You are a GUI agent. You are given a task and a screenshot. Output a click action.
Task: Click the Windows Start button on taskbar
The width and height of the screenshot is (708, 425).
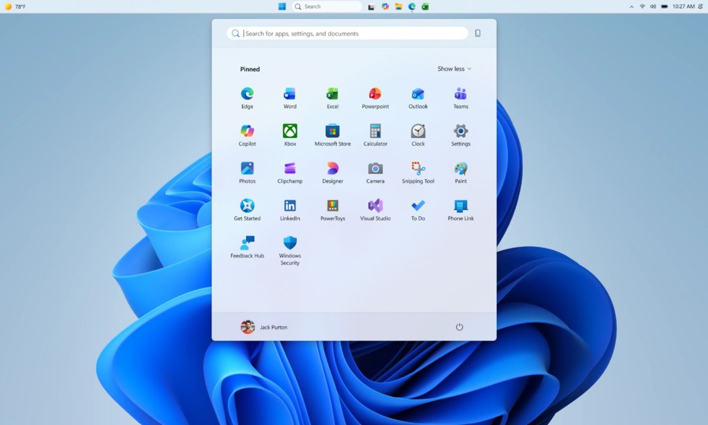tap(282, 6)
